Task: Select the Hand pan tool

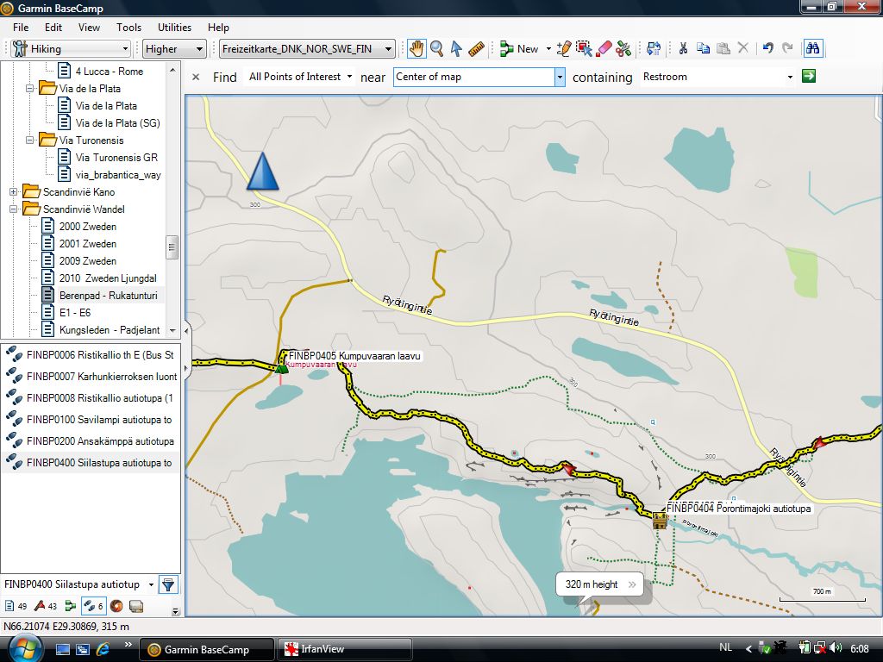Action: tap(416, 49)
